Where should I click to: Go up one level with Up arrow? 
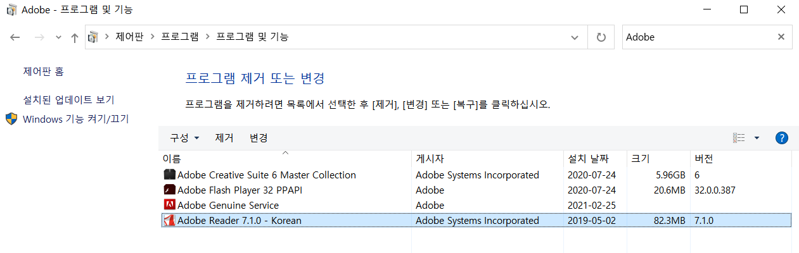(75, 37)
